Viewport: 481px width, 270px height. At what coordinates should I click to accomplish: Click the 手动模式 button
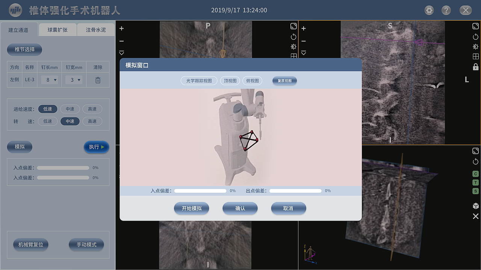click(x=86, y=245)
